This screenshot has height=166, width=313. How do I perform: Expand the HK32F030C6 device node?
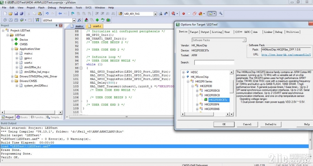click(197, 91)
